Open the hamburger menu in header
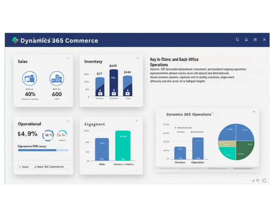This screenshot has height=217, width=274. click(x=255, y=40)
